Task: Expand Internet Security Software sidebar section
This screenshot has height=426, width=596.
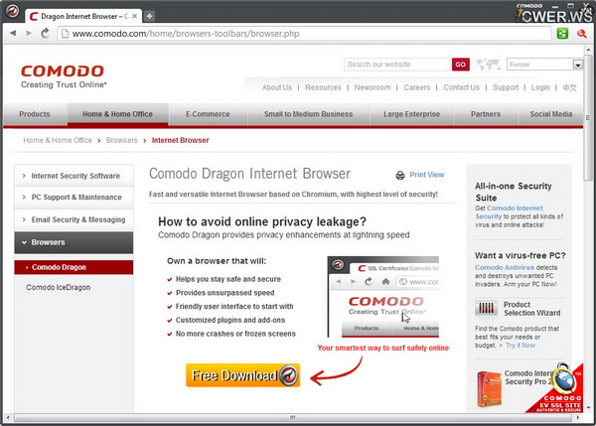Action: 74,176
